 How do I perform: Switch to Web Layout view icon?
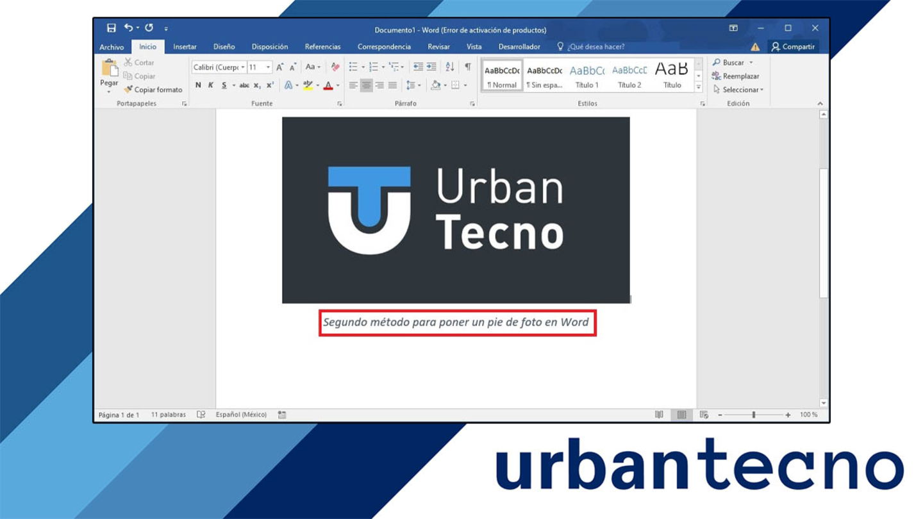704,415
